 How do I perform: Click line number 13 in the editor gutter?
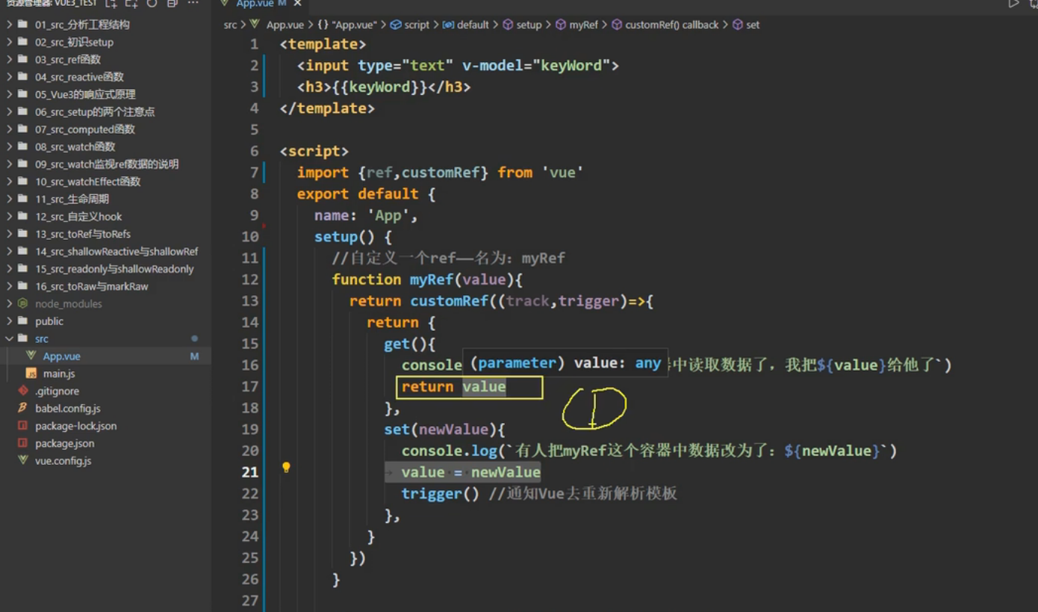point(250,300)
